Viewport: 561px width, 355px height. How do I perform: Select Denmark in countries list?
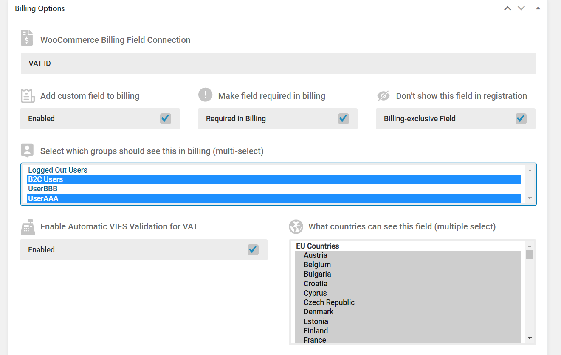[408, 312]
